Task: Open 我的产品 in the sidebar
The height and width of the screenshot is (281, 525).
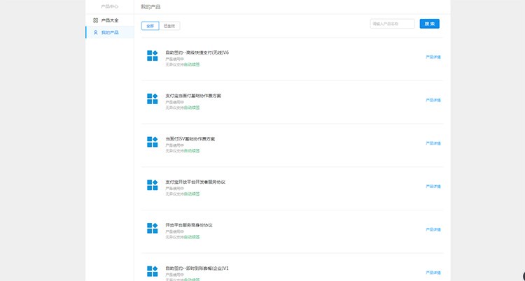Action: (x=109, y=32)
